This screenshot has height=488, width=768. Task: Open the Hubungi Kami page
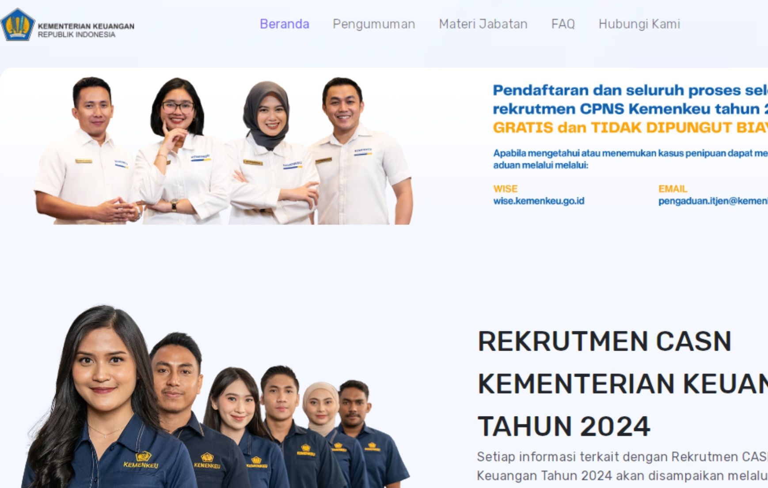[639, 24]
